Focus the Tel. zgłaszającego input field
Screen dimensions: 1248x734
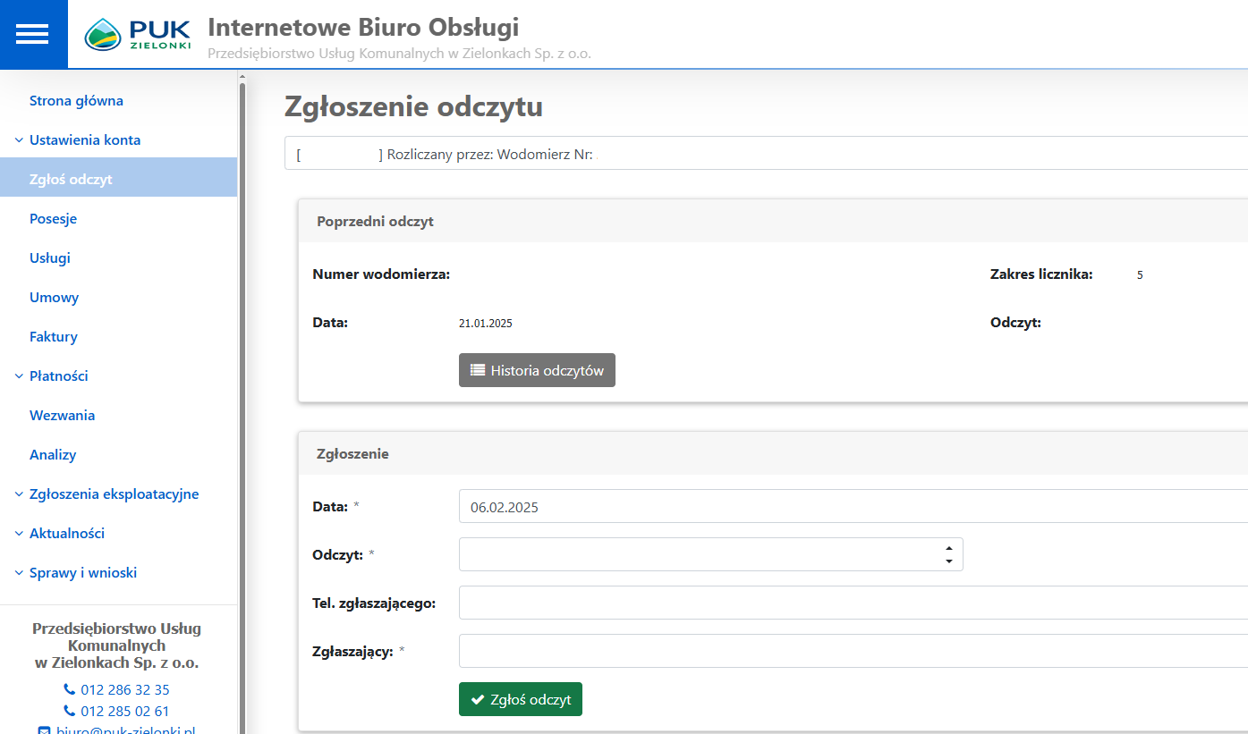853,603
